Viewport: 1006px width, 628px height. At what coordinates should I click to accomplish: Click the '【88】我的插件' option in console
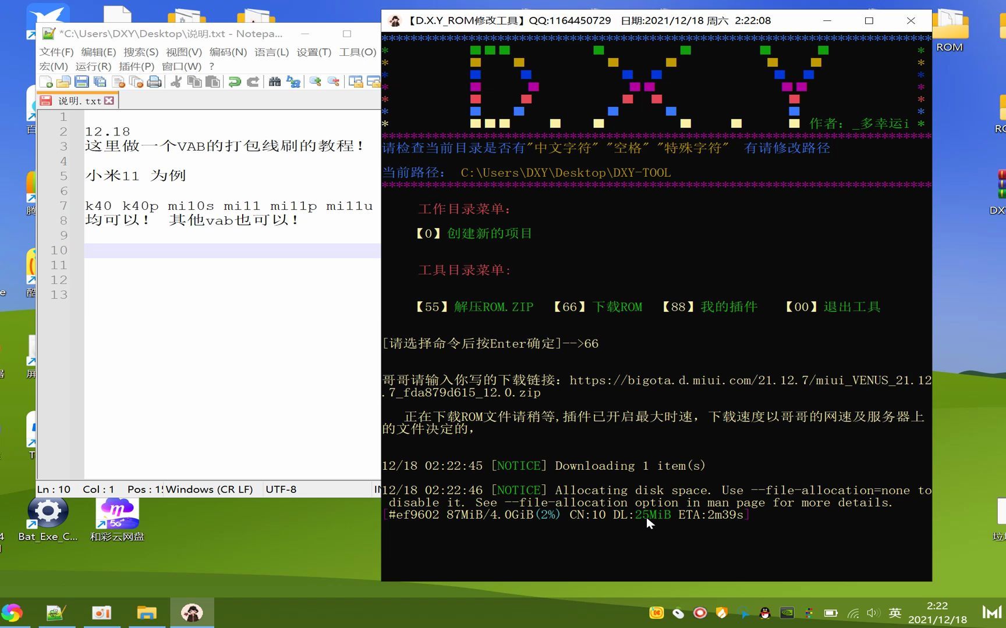[x=709, y=307]
